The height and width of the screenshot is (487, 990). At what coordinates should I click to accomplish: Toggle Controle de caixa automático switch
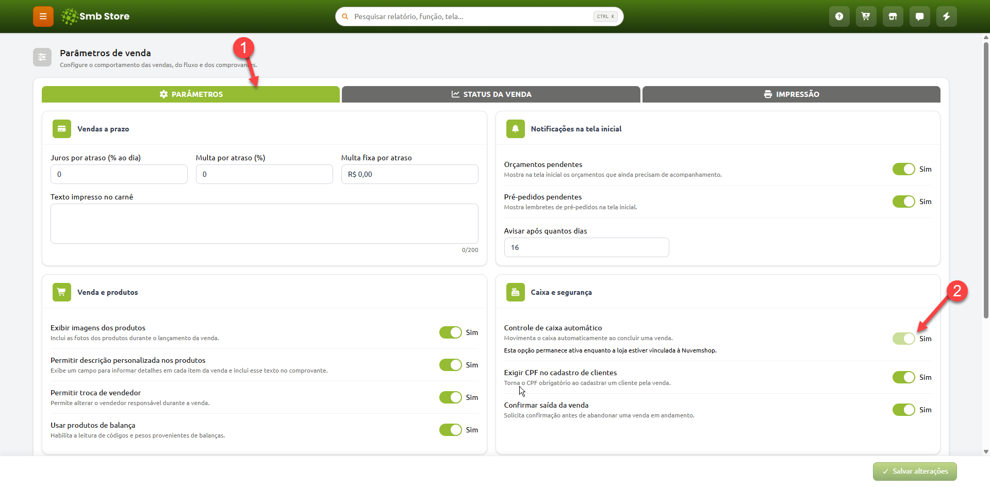tap(904, 339)
